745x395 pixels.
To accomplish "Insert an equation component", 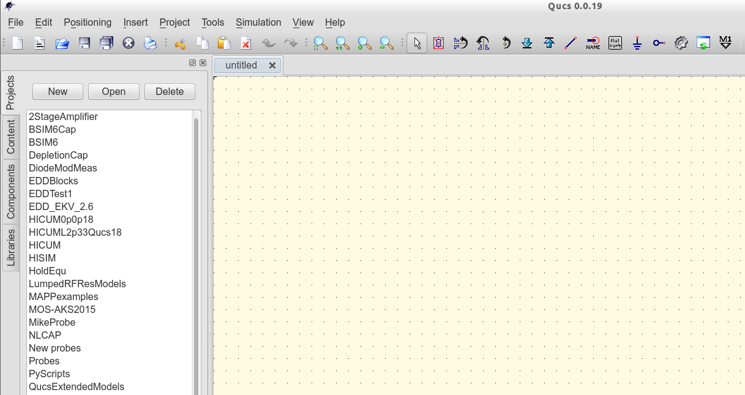I will (x=615, y=43).
